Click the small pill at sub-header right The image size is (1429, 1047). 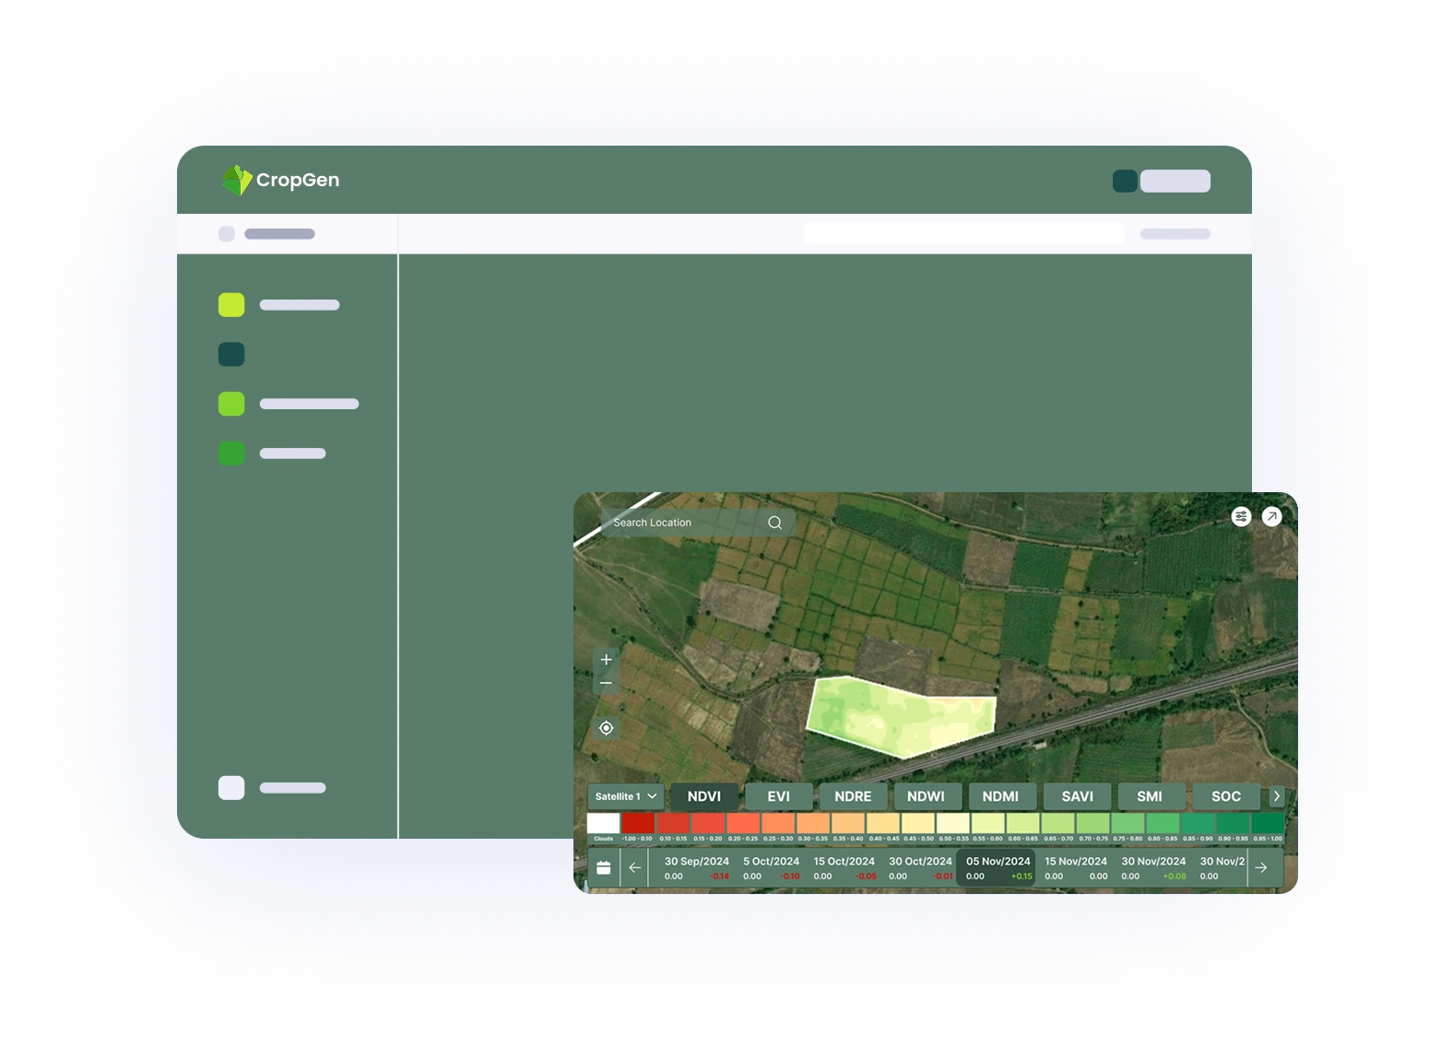[1175, 234]
